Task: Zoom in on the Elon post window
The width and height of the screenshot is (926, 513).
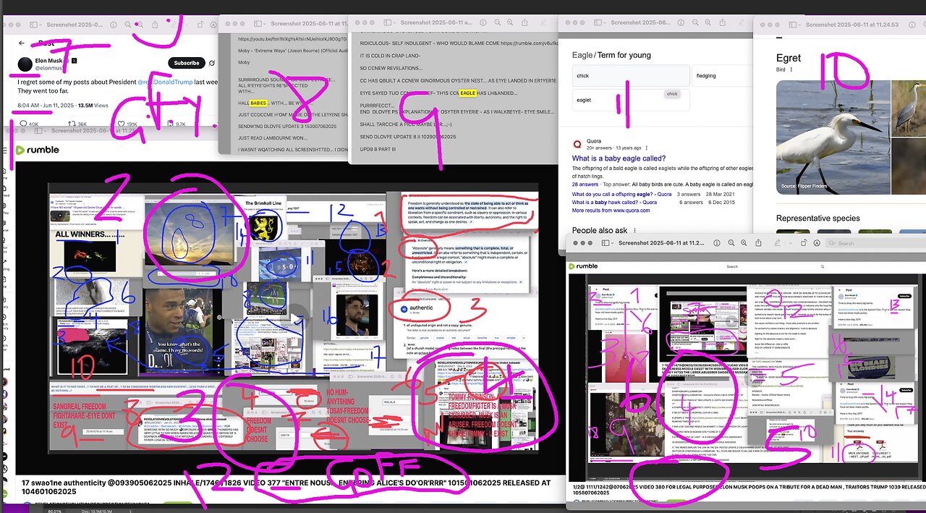Action: point(140,25)
